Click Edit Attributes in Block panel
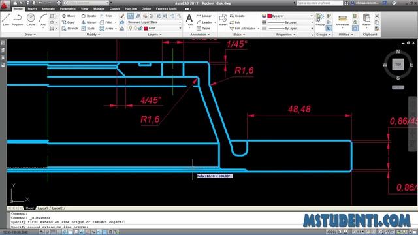Image resolution: width=418 pixels, height=235 pixels. point(243,28)
